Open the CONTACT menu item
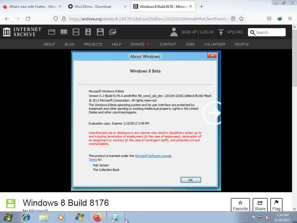Image resolution: width=297 pixels, height=223 pixels. [168, 44]
